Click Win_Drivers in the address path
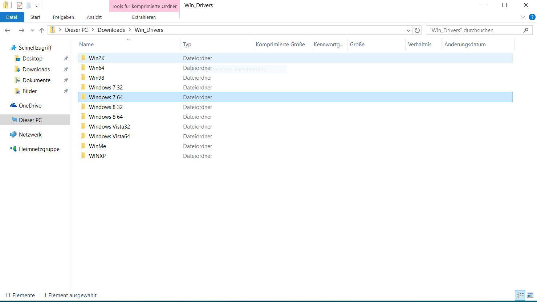537x302 pixels. coord(149,30)
